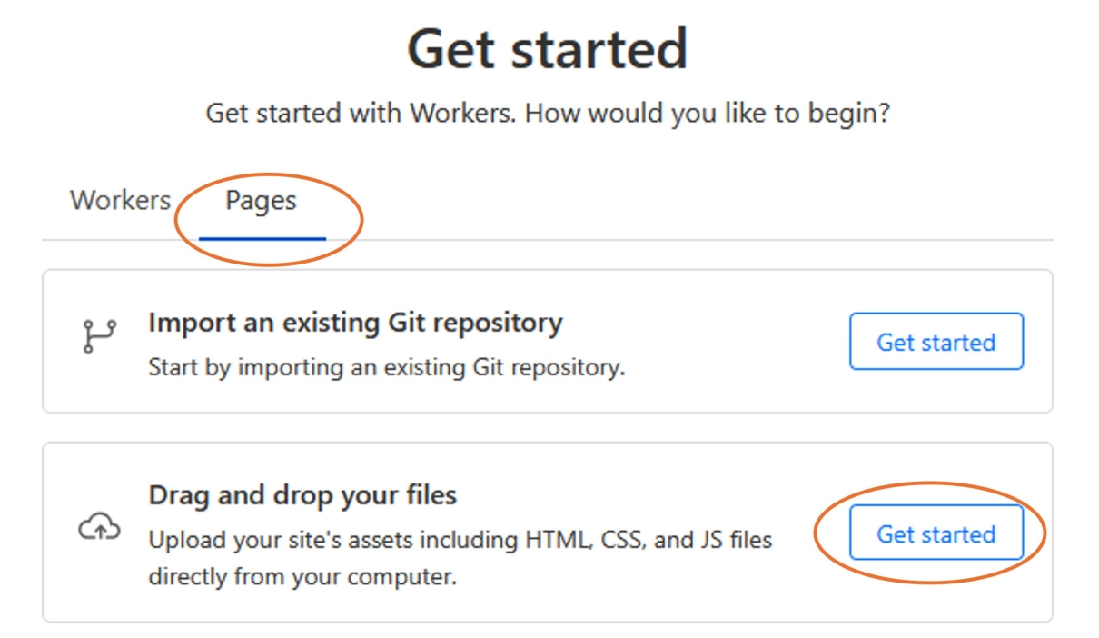Viewport: 1099px width, 638px height.
Task: Click the "Drag and drop your files" title
Action: pos(302,495)
